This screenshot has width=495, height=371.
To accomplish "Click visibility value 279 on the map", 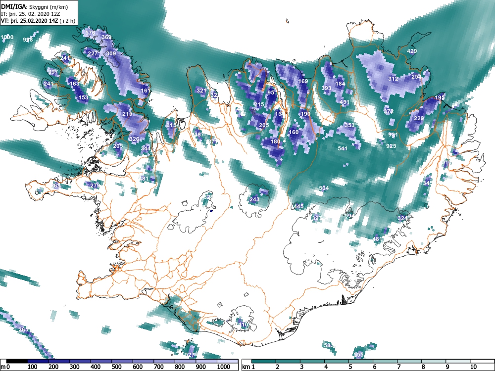I will click(95, 185).
